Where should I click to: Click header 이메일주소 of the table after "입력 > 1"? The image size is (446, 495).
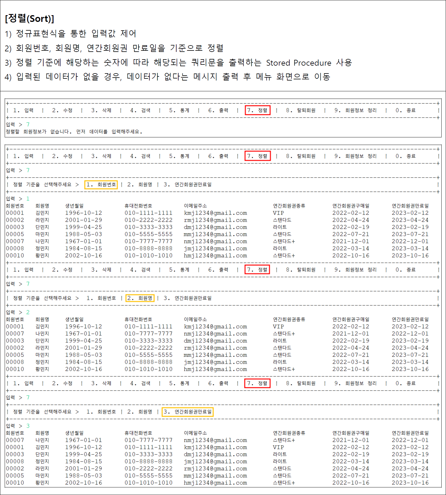[195, 206]
